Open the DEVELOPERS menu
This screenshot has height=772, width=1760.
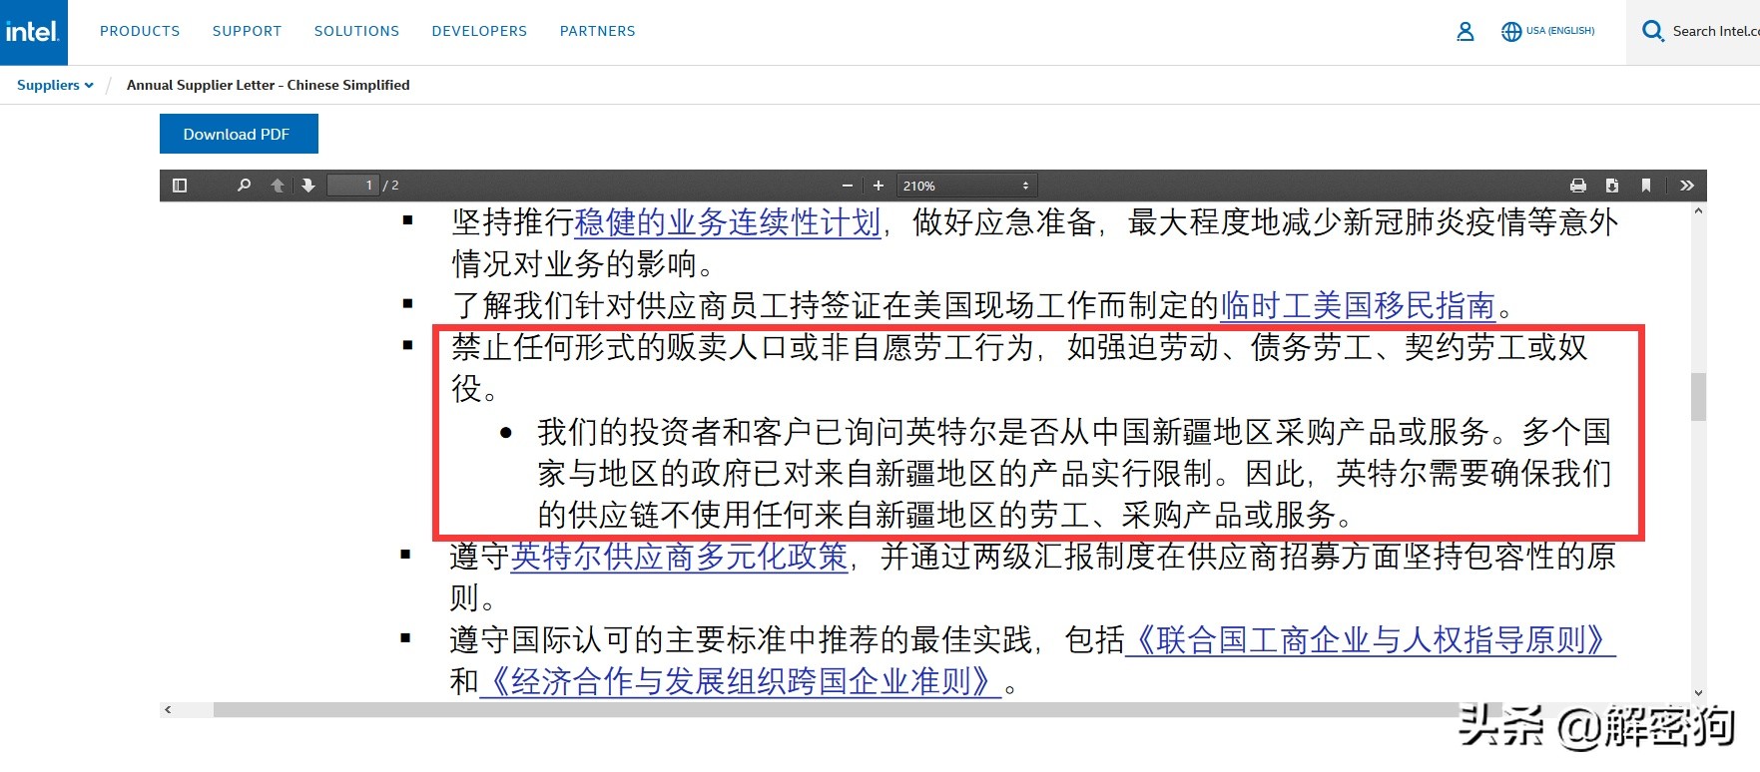[x=479, y=31]
